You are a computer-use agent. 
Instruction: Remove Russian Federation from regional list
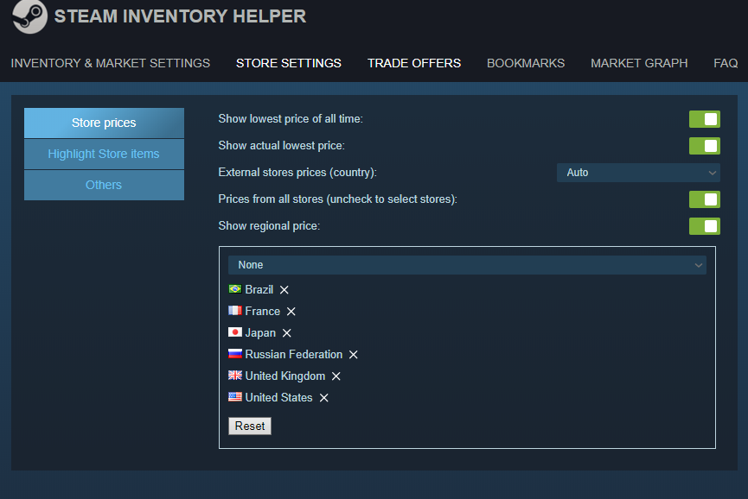click(354, 355)
